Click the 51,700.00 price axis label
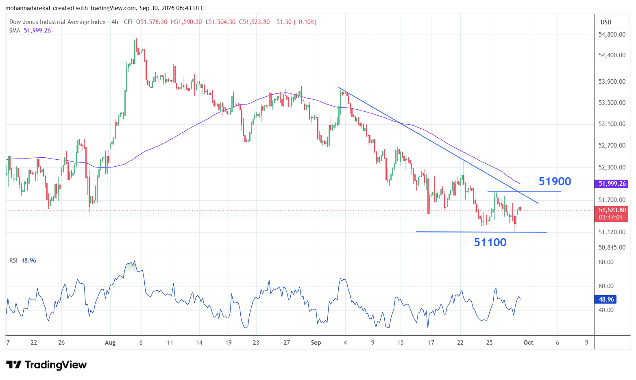 pyautogui.click(x=612, y=200)
